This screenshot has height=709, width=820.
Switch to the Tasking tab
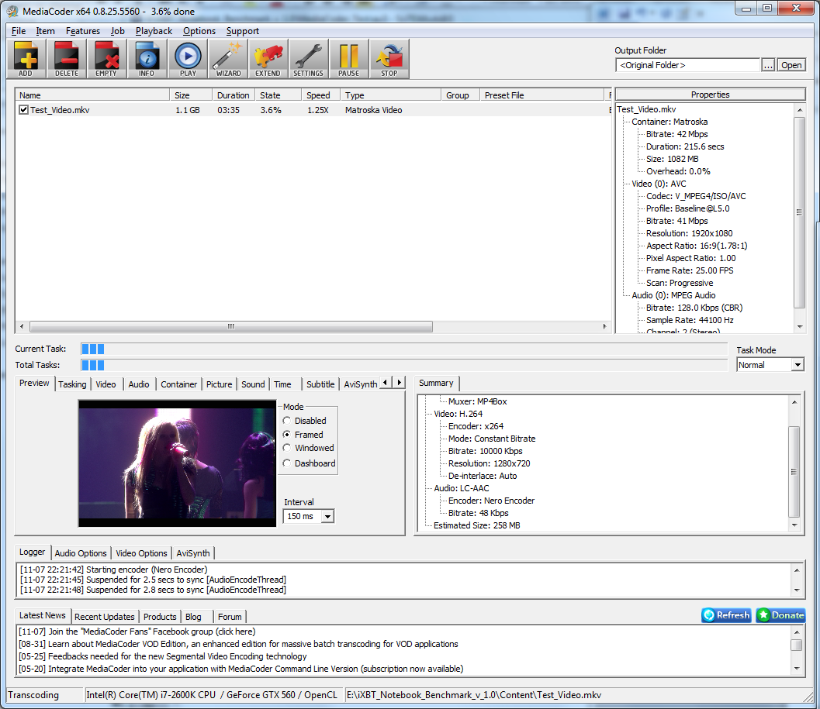click(x=72, y=384)
